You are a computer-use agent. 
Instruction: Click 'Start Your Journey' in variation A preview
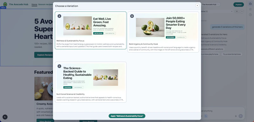[98, 33]
